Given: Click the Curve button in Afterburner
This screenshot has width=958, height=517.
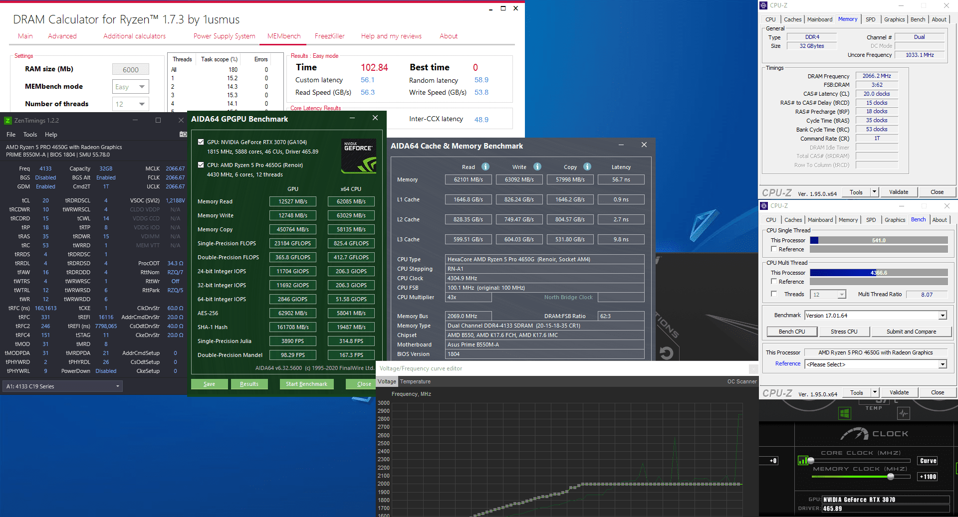Looking at the screenshot, I should tap(928, 461).
